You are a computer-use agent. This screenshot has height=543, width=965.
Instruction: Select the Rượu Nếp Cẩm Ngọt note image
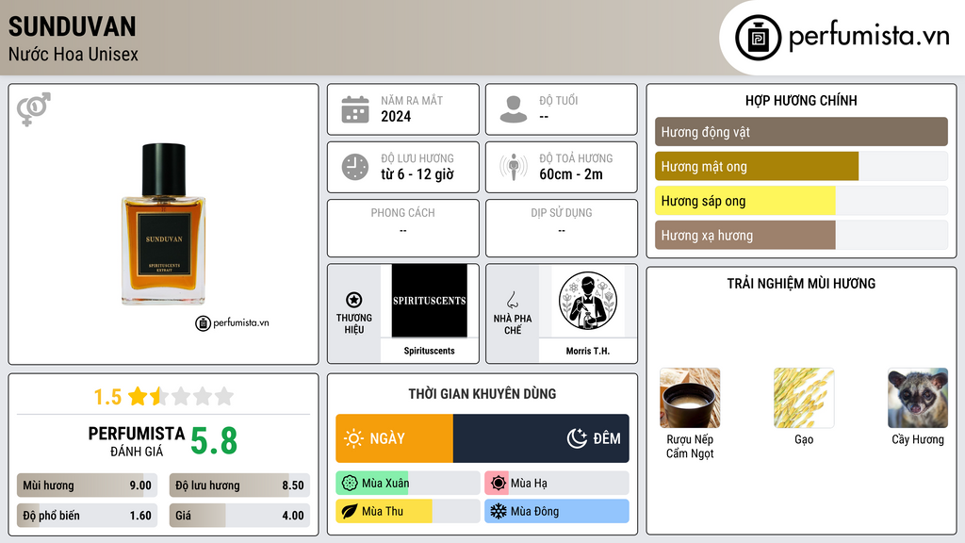point(690,398)
